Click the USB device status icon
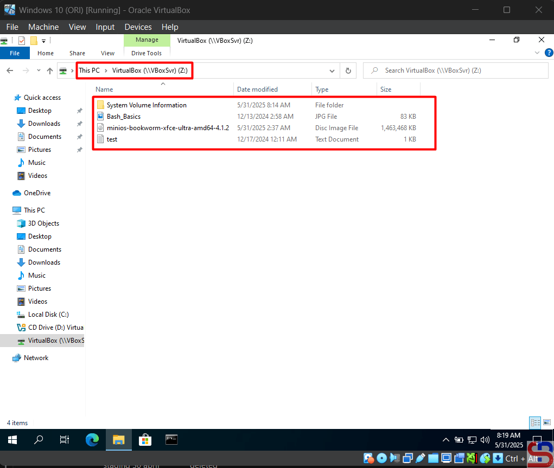Screen dimensions: 554x468 coord(421,458)
